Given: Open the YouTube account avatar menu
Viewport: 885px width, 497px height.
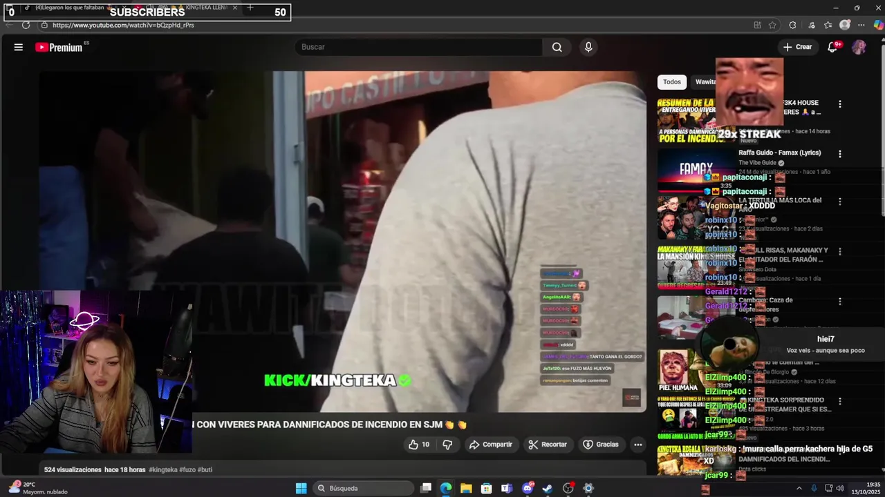Looking at the screenshot, I should coord(859,47).
